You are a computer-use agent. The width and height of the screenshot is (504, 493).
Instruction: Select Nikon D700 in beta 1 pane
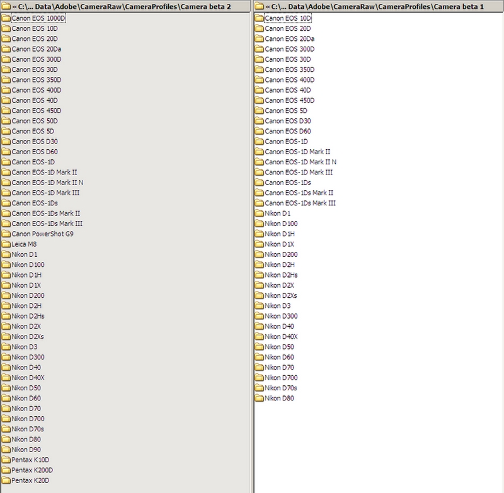click(x=281, y=378)
